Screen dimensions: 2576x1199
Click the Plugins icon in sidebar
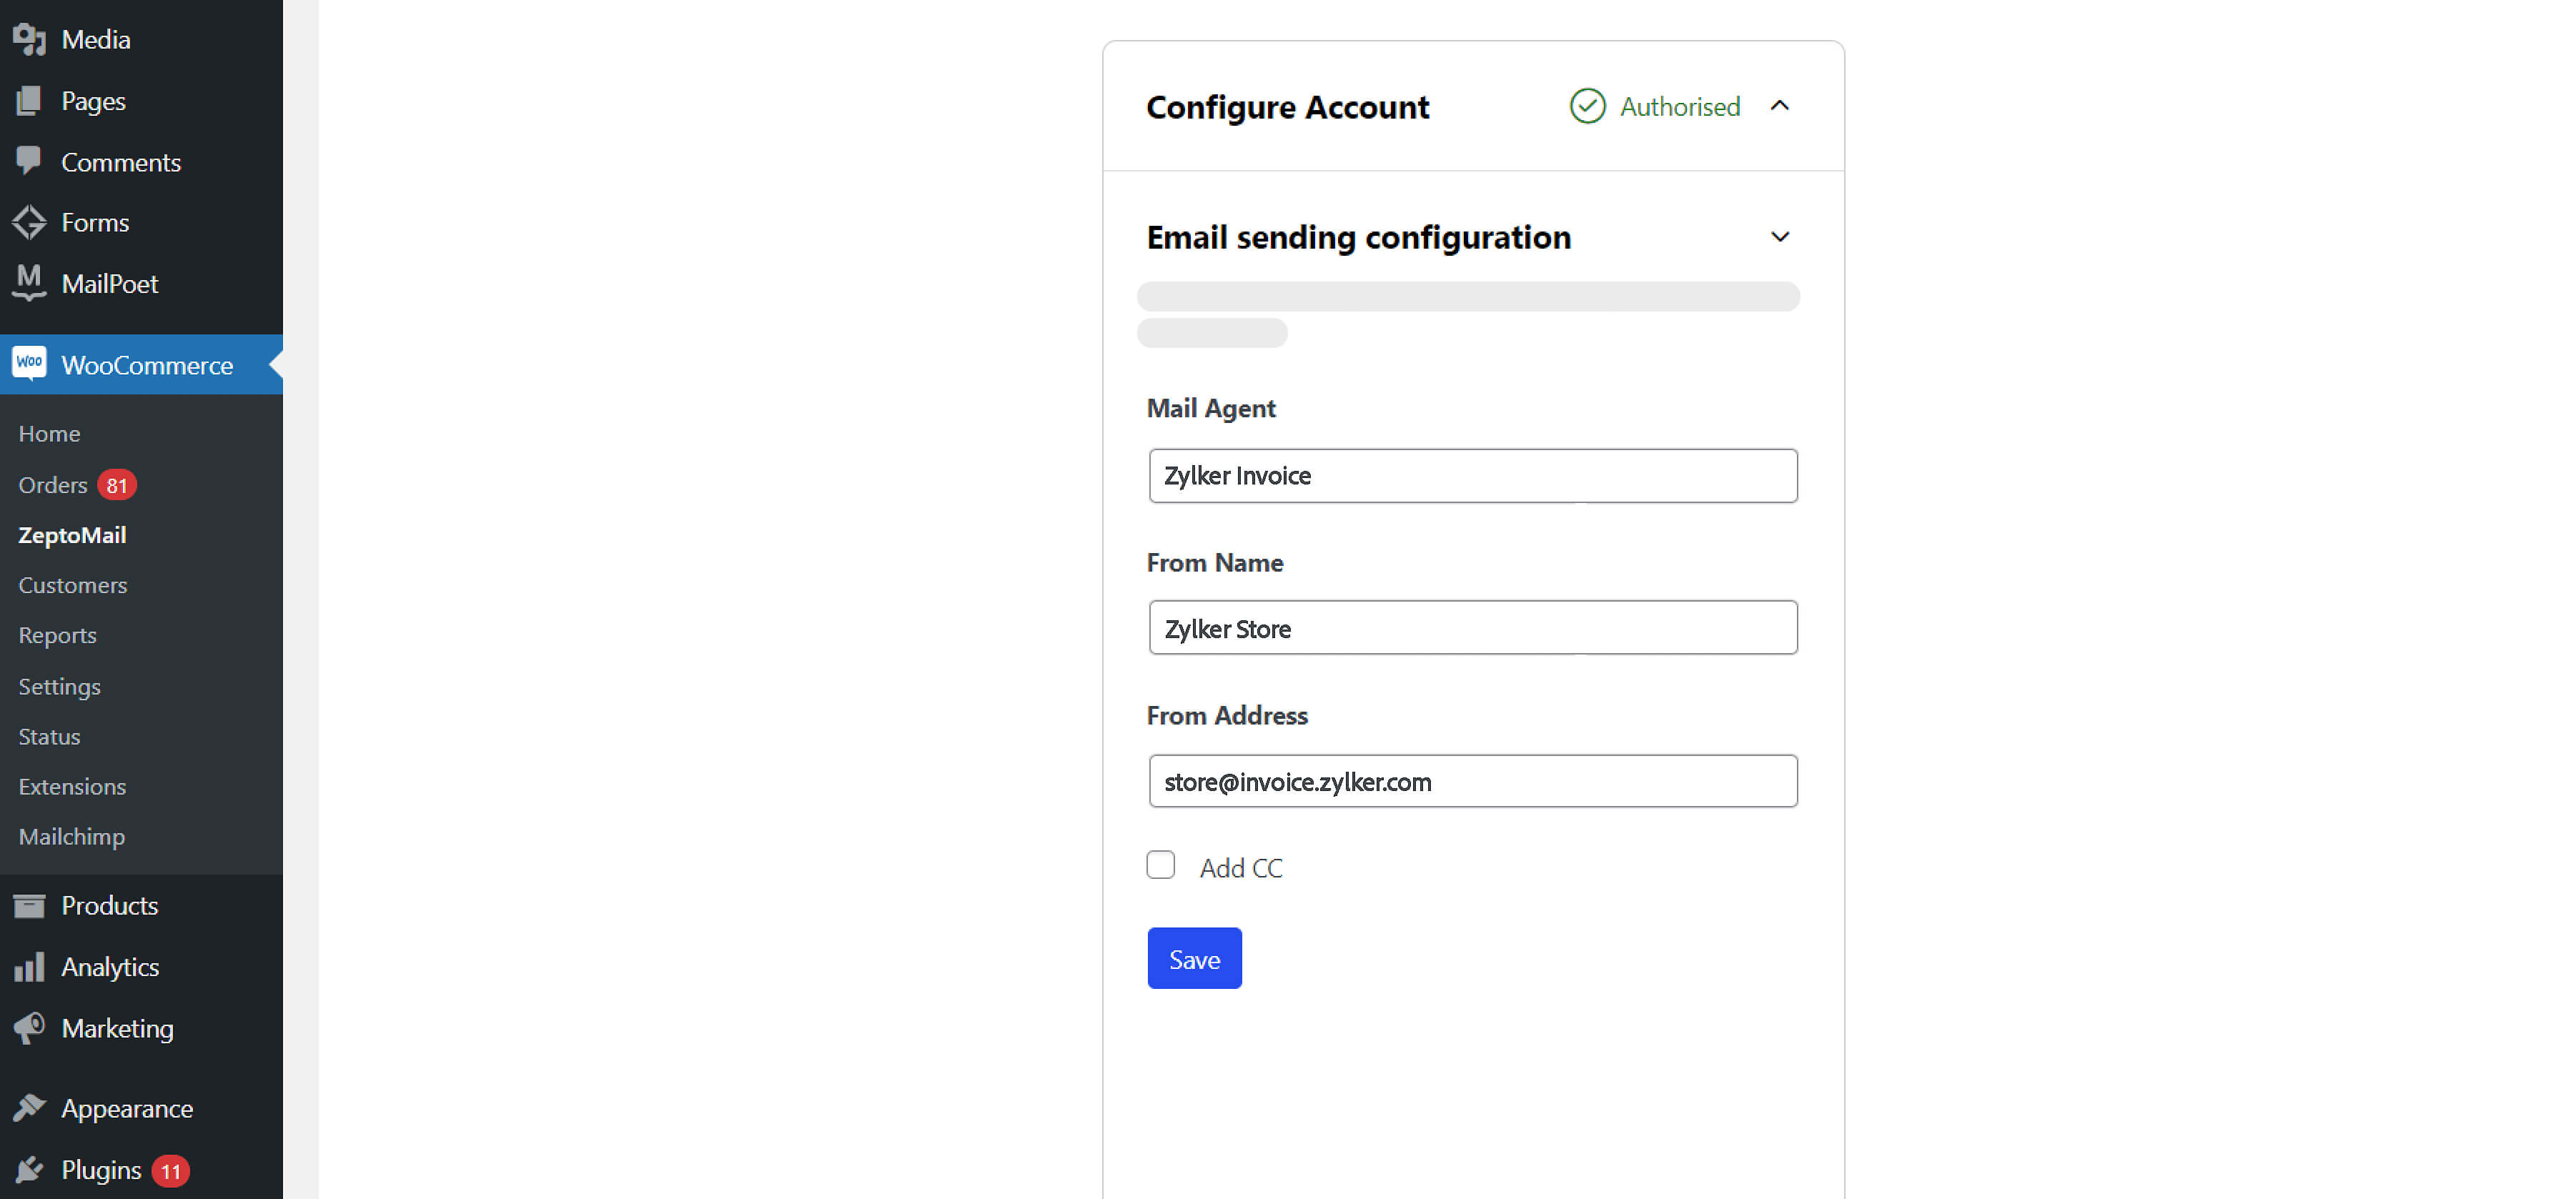pyautogui.click(x=29, y=1169)
